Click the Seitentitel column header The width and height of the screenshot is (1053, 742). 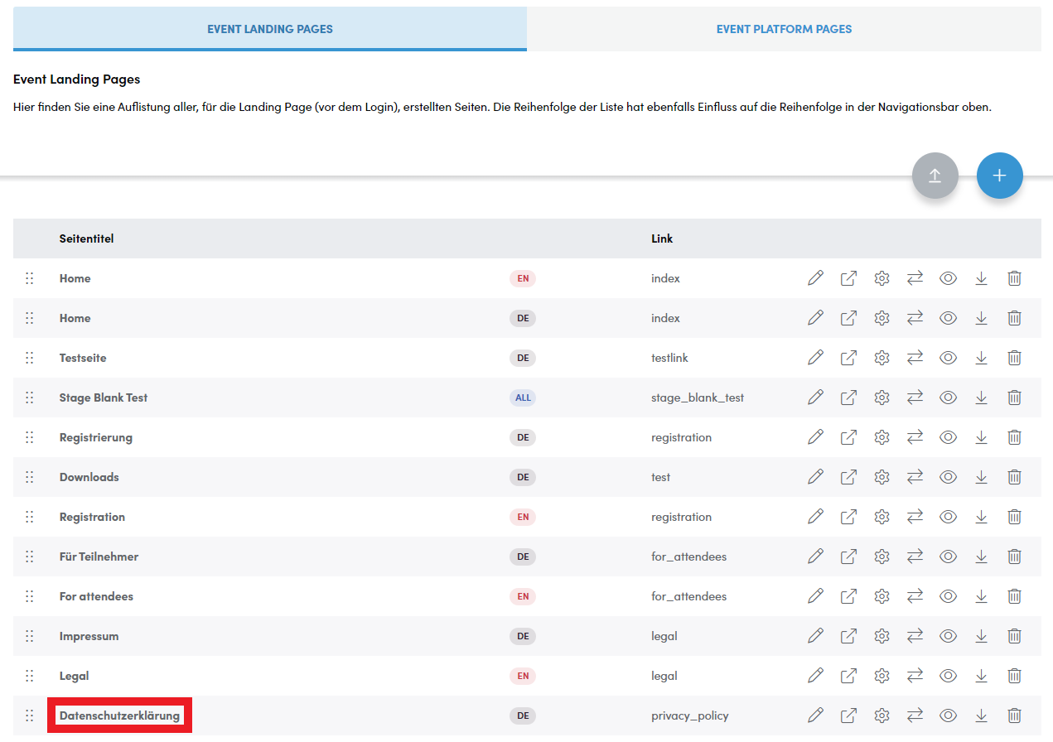[86, 238]
